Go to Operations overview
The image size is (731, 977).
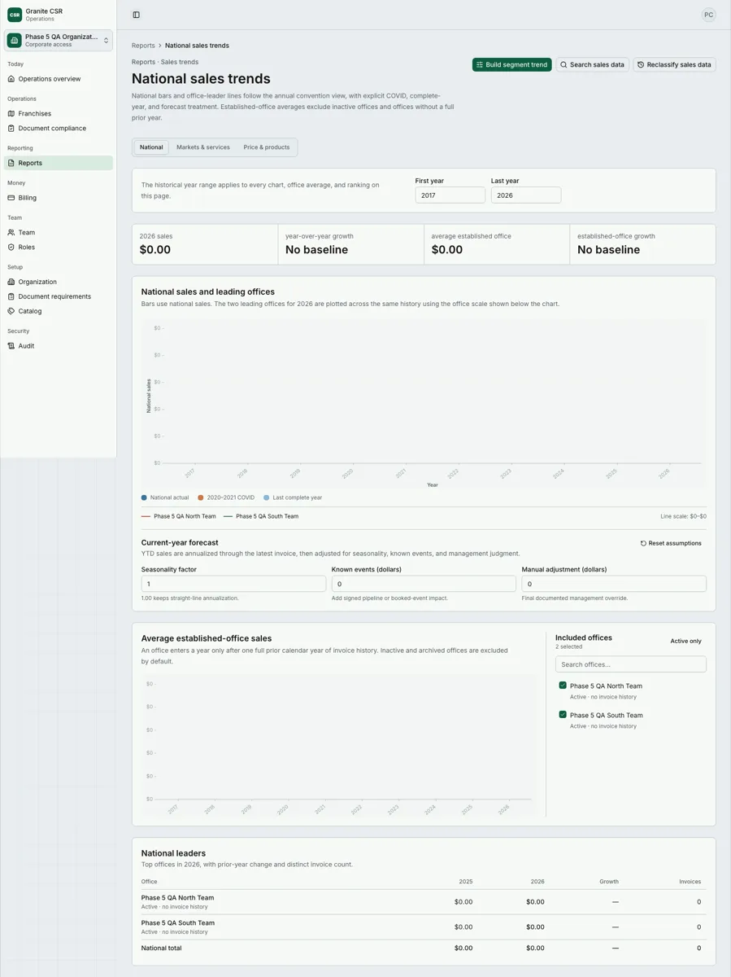59,79
